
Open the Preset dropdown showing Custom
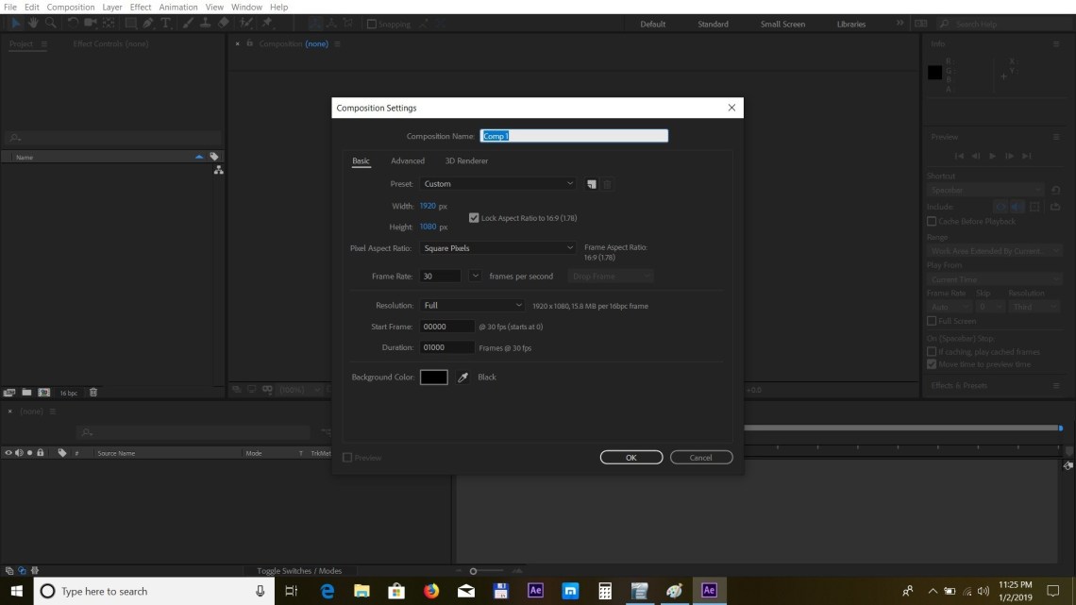point(497,184)
